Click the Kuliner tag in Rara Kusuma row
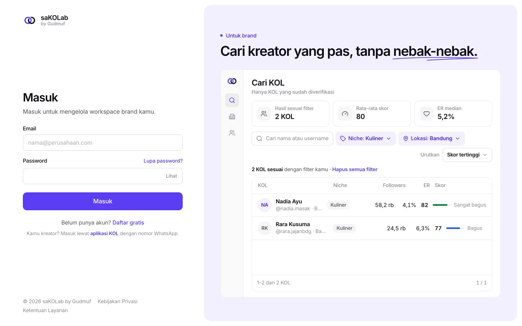 click(x=345, y=228)
